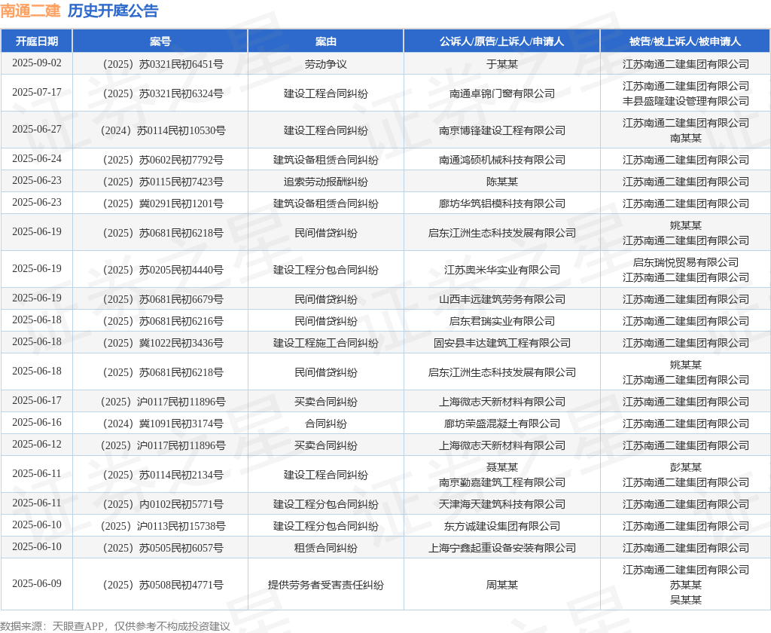
Task: Click the 被告/被上诉人/被申请人 header
Action: pyautogui.click(x=685, y=41)
